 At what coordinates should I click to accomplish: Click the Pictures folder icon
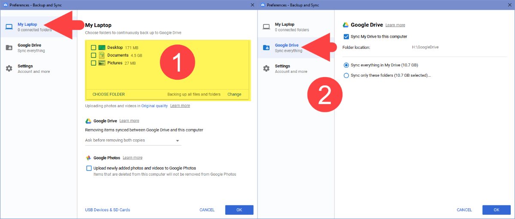pos(102,63)
